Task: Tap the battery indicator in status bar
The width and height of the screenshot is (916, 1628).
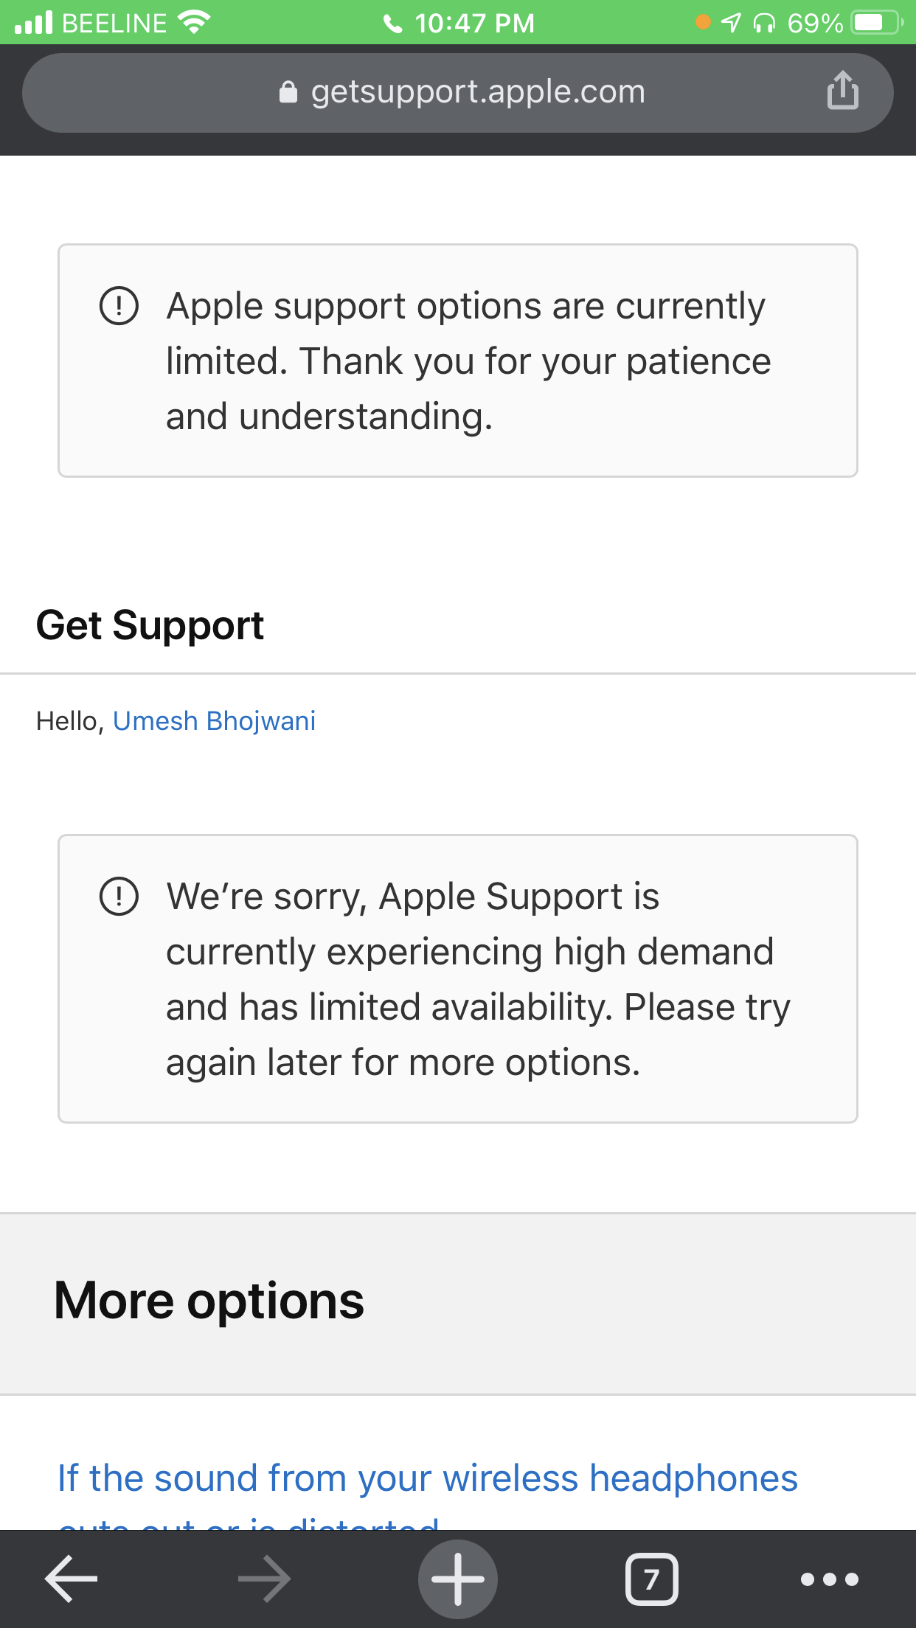Action: pos(876,23)
